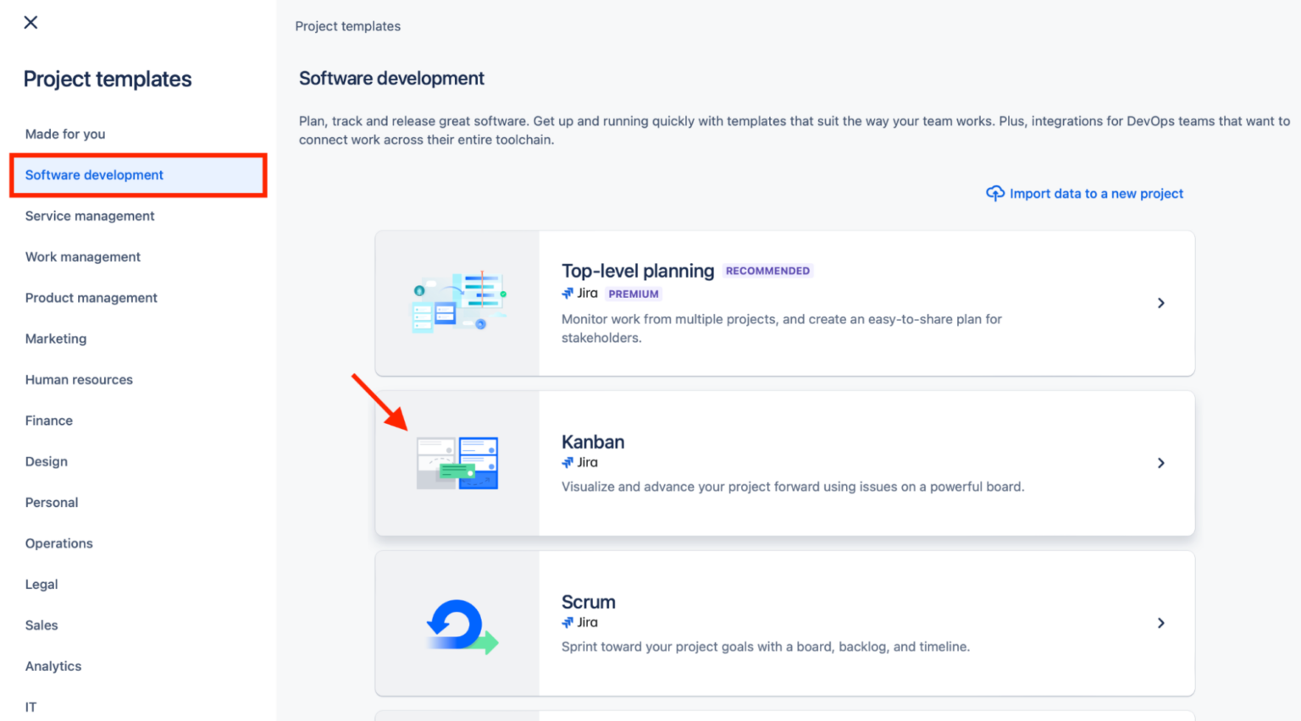This screenshot has width=1301, height=721.
Task: Select the Made for you category
Action: [x=65, y=134]
